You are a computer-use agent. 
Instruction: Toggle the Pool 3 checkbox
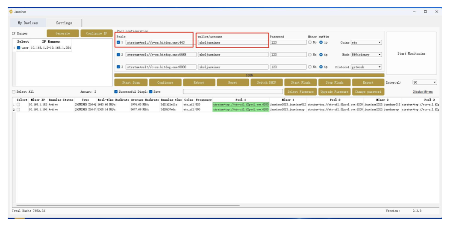pyautogui.click(x=118, y=67)
